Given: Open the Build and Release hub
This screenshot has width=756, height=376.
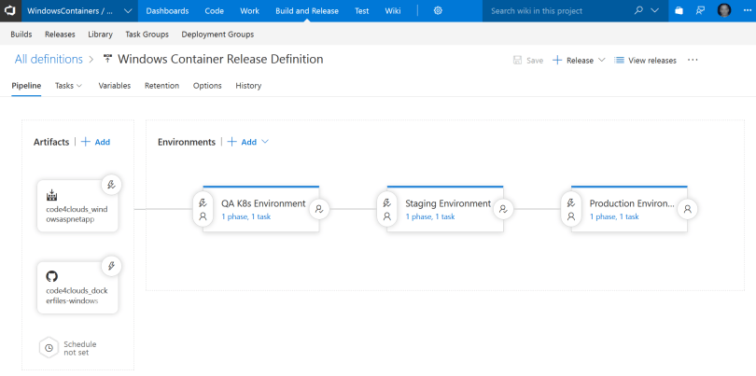Looking at the screenshot, I should click(307, 10).
